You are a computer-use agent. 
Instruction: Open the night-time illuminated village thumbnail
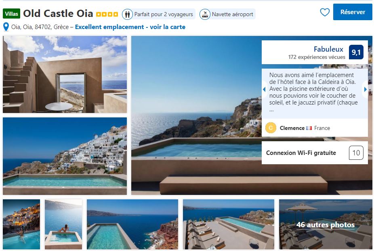(x=21, y=224)
